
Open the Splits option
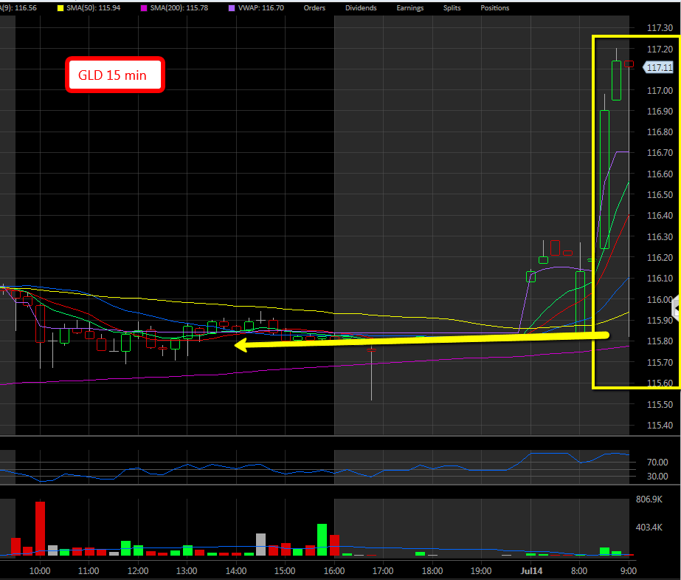(452, 7)
